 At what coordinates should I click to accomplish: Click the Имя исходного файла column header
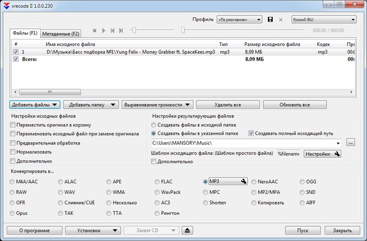pyautogui.click(x=130, y=44)
